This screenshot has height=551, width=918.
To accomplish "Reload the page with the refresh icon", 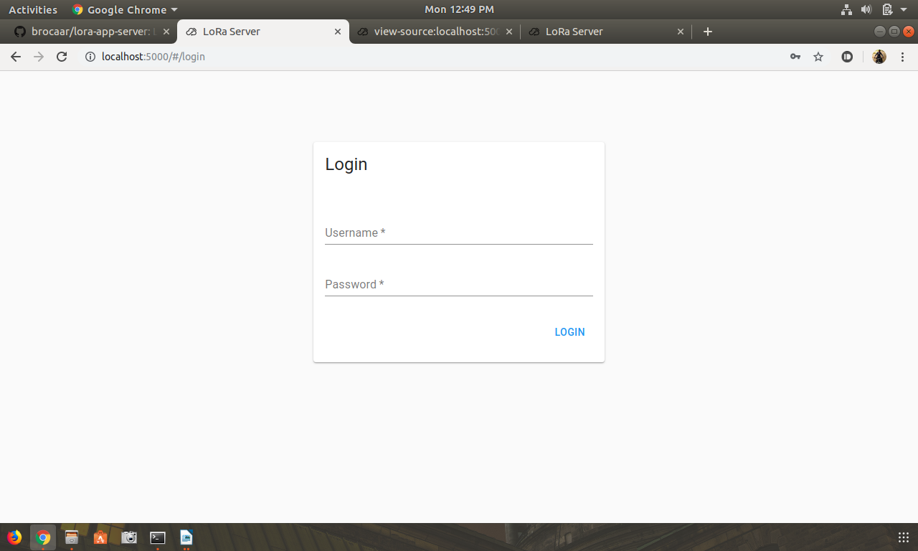I will point(62,57).
